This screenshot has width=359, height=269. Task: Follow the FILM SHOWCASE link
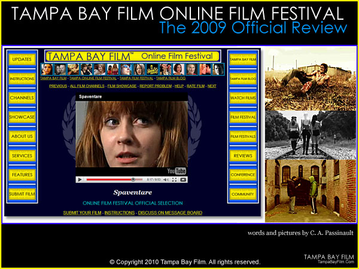tap(122, 86)
